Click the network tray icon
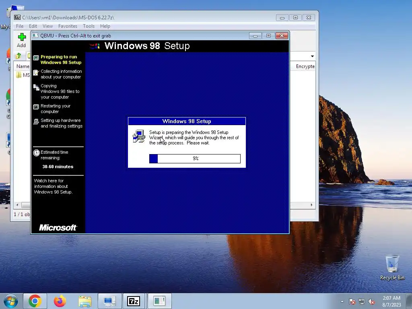The image size is (412, 309). click(x=362, y=301)
